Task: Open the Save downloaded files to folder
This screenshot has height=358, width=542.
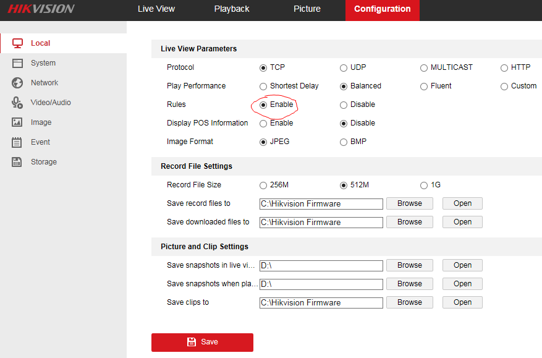Action: click(x=462, y=222)
